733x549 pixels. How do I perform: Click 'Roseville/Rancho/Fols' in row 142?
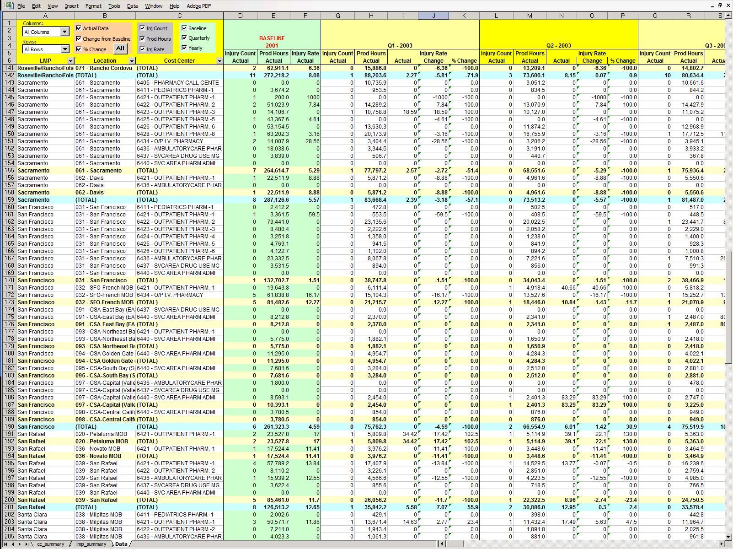[45, 75]
